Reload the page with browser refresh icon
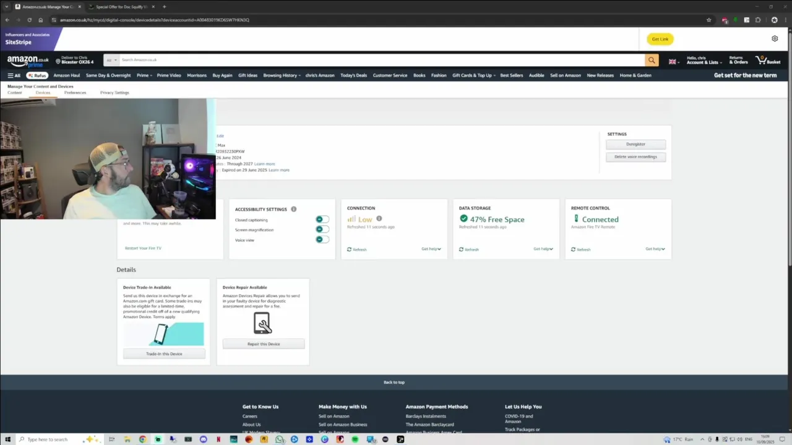This screenshot has width=792, height=445. 29,20
